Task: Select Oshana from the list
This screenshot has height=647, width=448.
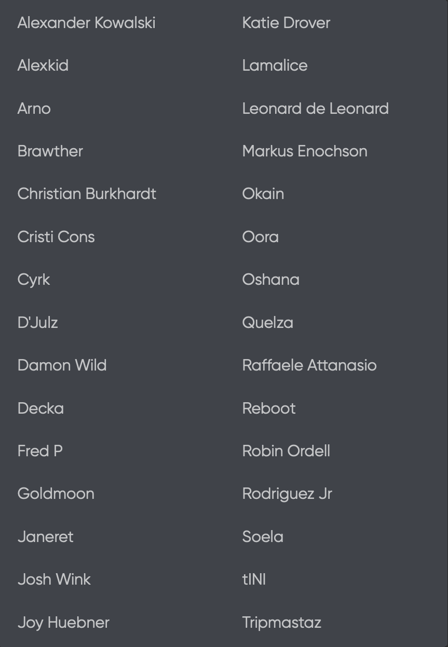Action: point(270,280)
